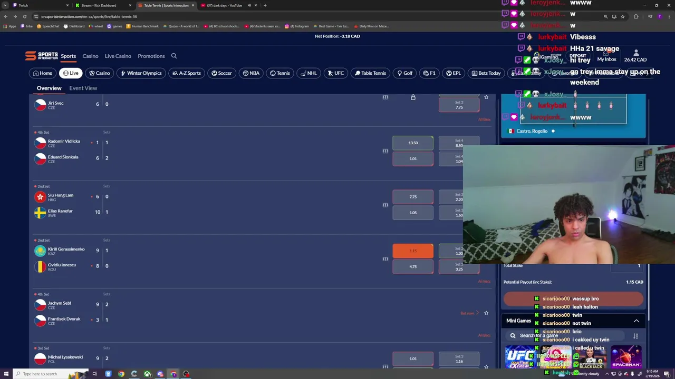Viewport: 675px width, 379px height.
Task: Select the Home pill button
Action: (42, 73)
